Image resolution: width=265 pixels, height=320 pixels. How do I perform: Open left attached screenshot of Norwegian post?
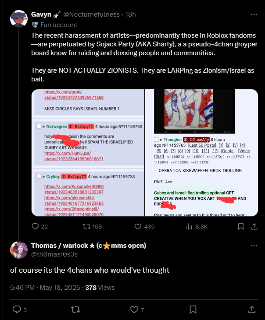[x=88, y=153]
